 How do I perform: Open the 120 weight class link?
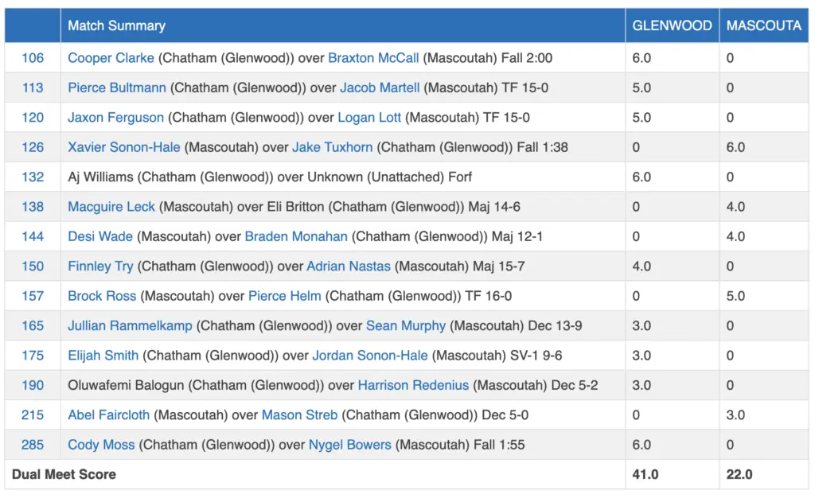(x=33, y=118)
